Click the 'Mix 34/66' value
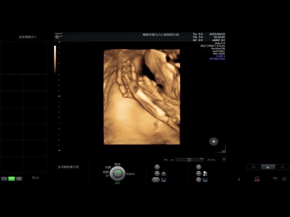The image size is (290, 217). (219, 54)
